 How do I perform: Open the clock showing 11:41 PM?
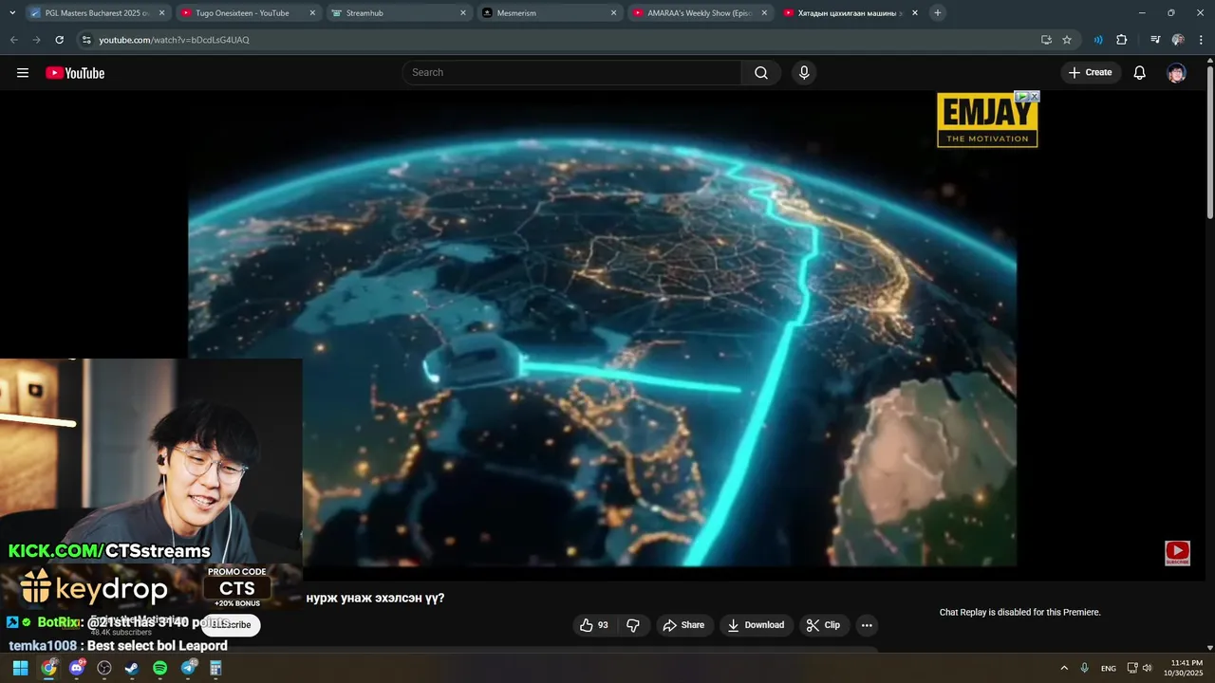click(1184, 668)
